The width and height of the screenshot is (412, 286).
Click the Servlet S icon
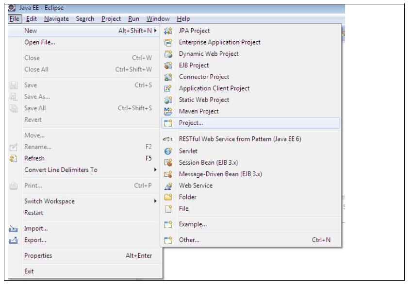(168, 151)
